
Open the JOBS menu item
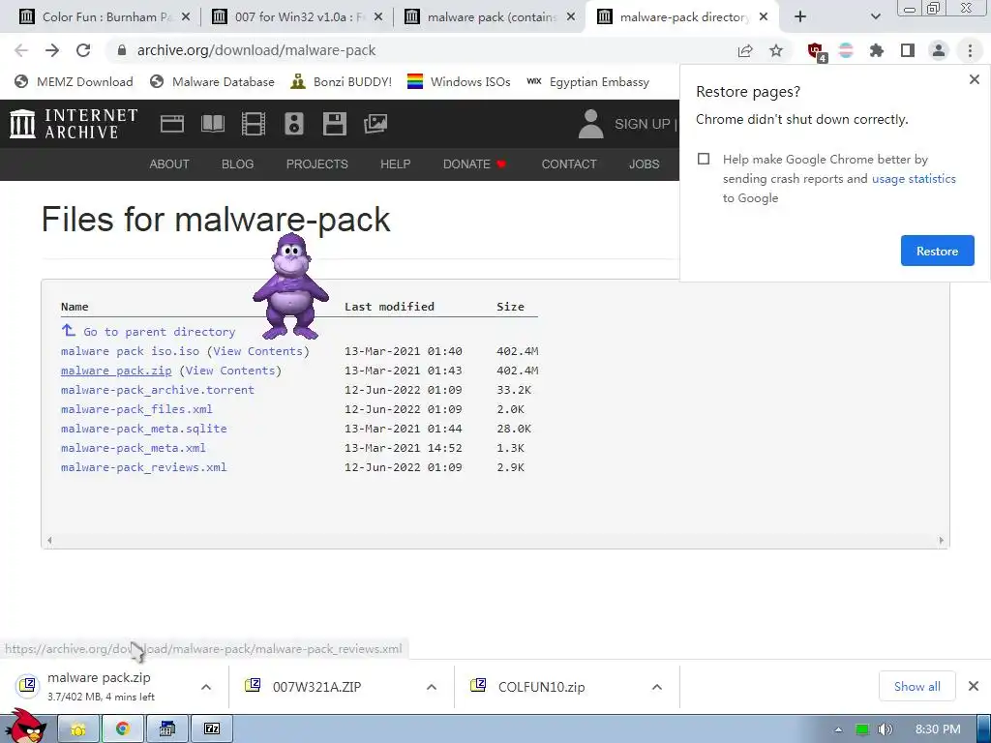click(x=644, y=164)
